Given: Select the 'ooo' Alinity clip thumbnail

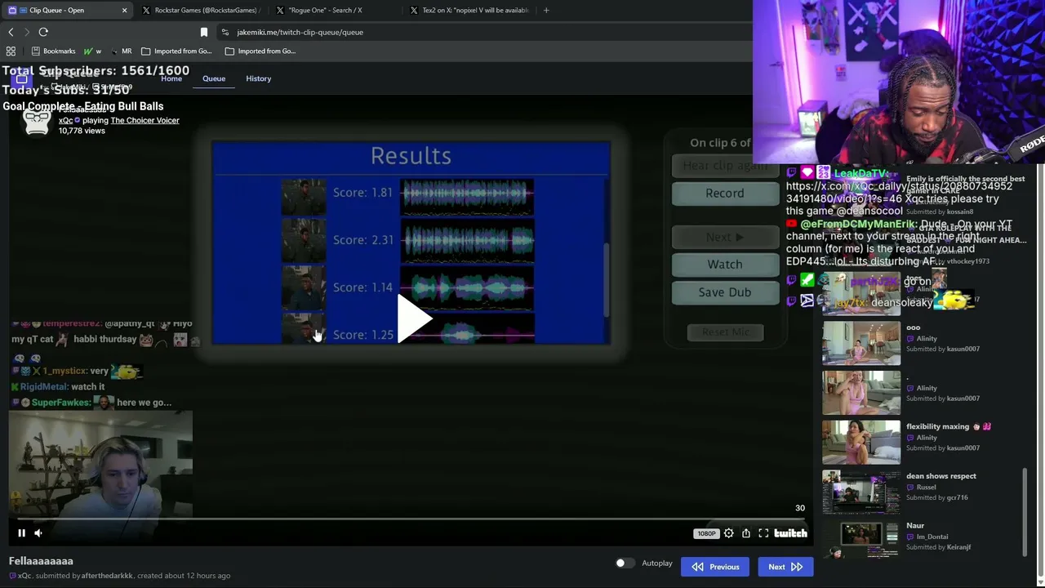Looking at the screenshot, I should coord(861,343).
